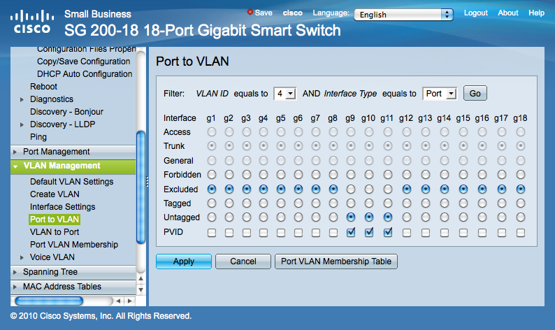Select Untagged for port g18
This screenshot has height=330, width=555.
[x=520, y=217]
